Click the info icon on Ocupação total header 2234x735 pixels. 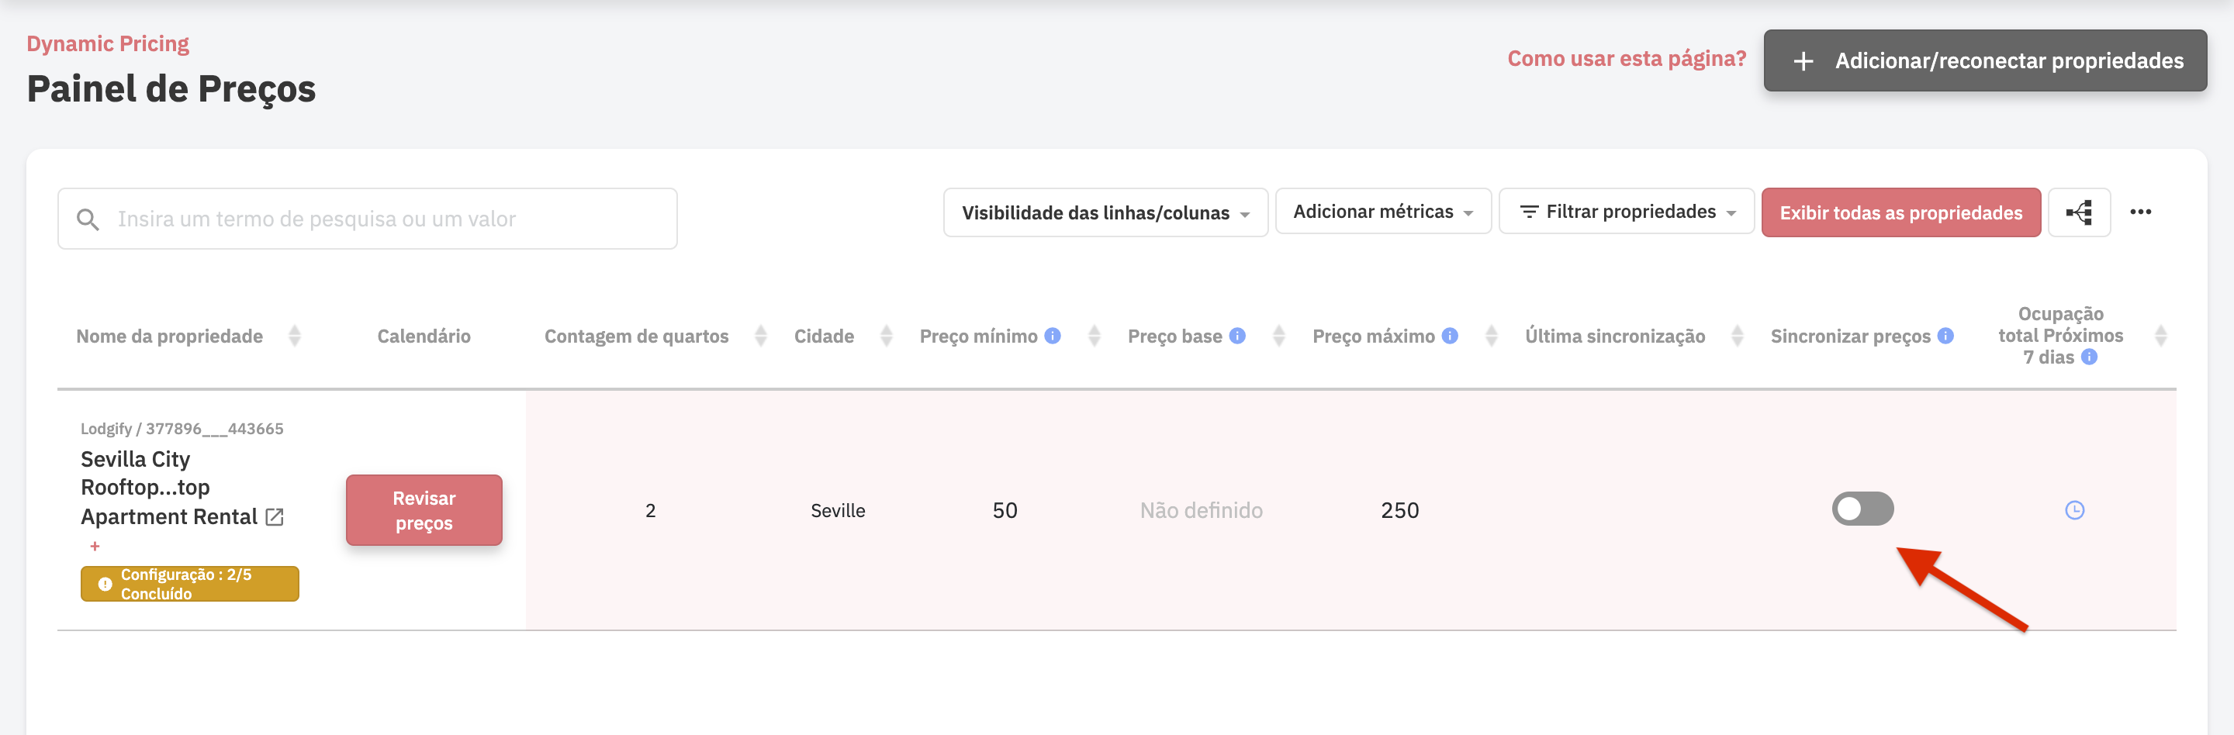pyautogui.click(x=2088, y=357)
